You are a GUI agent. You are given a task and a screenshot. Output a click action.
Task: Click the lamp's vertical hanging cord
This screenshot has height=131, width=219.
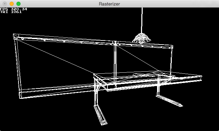click(x=142, y=20)
